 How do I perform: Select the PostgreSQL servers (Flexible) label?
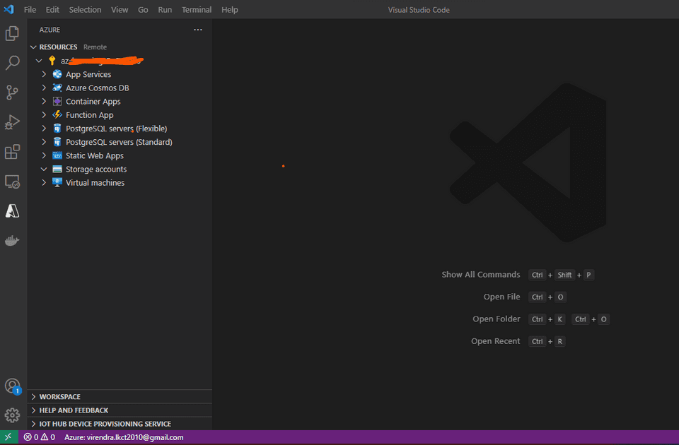point(117,129)
